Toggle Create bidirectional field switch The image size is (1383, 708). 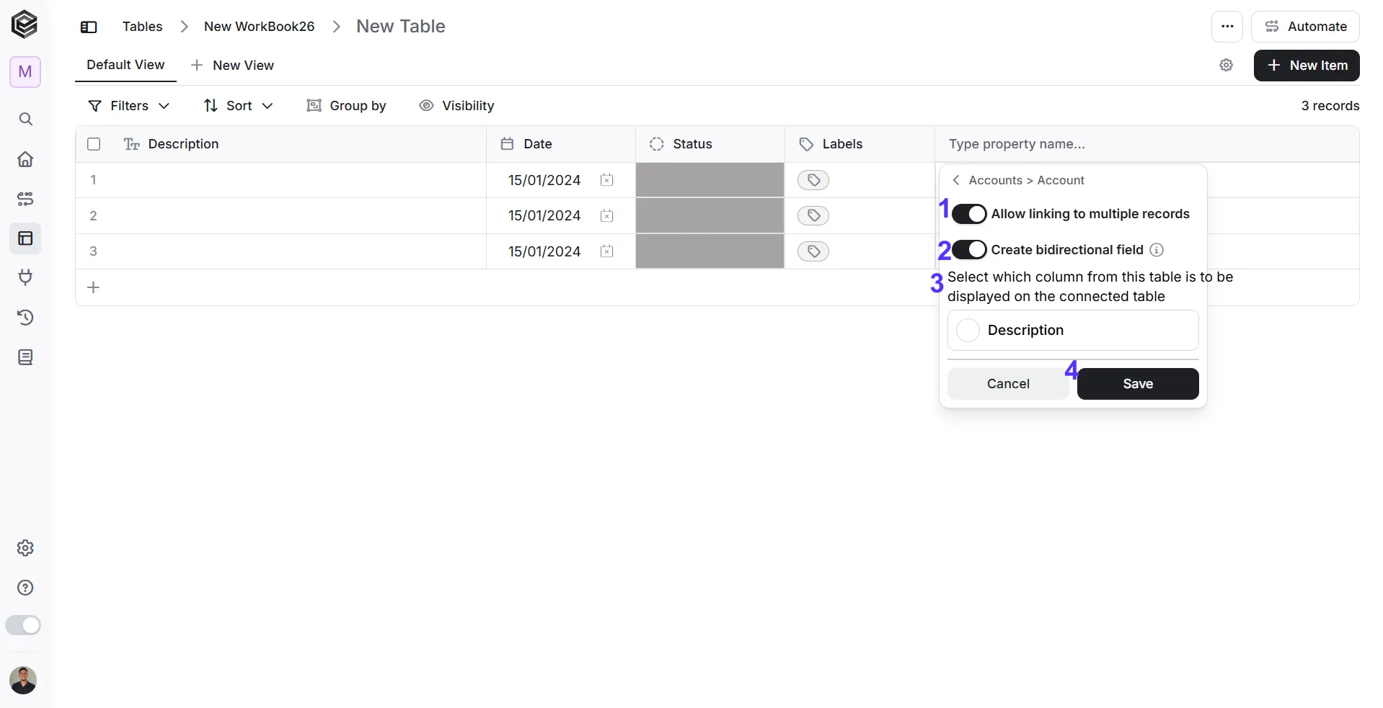969,250
